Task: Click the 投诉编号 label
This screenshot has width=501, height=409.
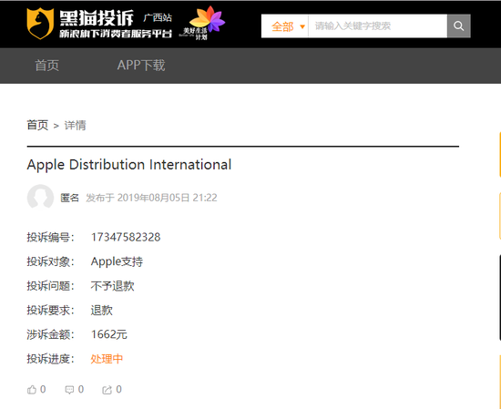Action: coord(50,237)
